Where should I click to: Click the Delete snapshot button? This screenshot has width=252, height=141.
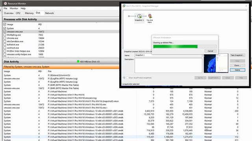point(237,70)
